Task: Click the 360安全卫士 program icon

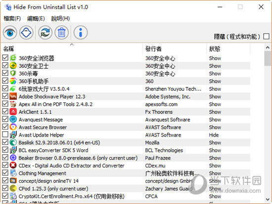Action: [13, 66]
